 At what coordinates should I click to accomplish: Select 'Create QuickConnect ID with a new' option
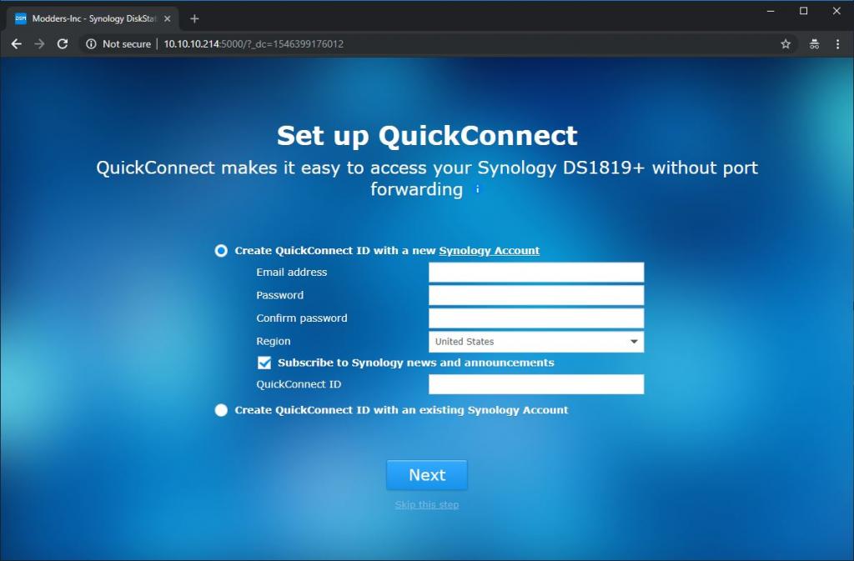click(221, 251)
